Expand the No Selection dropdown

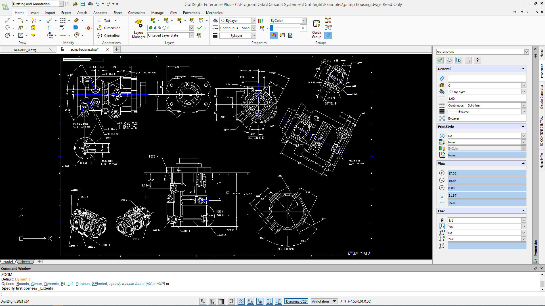point(527,52)
